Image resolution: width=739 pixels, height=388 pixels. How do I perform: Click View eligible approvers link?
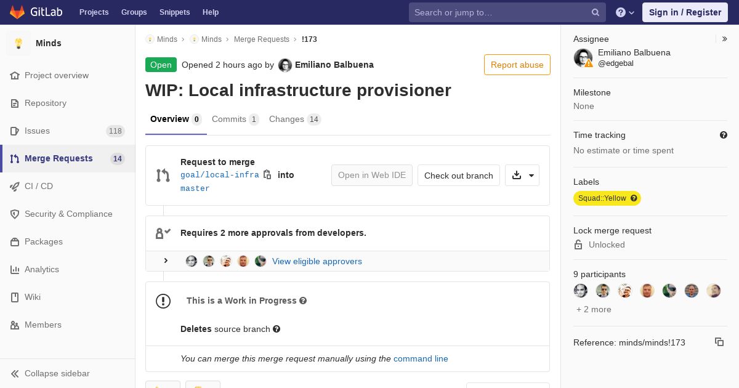click(317, 261)
